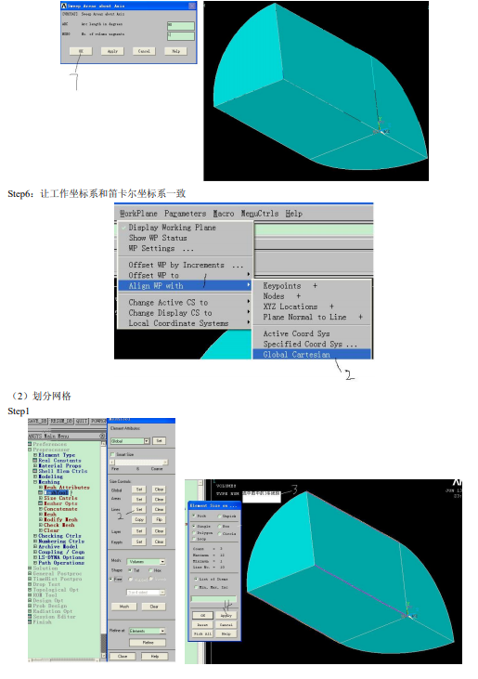Open MeshTool in the Meshing tree
The height and width of the screenshot is (679, 478).
pyautogui.click(x=57, y=492)
